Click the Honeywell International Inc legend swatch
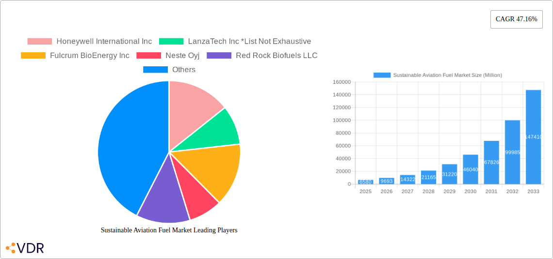The height and width of the screenshot is (259, 553). (39, 41)
